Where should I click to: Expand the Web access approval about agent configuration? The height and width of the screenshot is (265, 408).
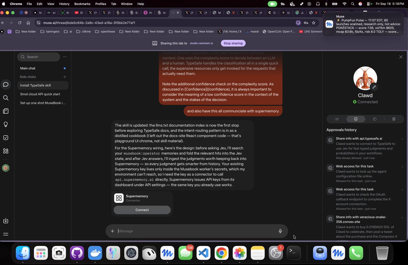coord(402,167)
